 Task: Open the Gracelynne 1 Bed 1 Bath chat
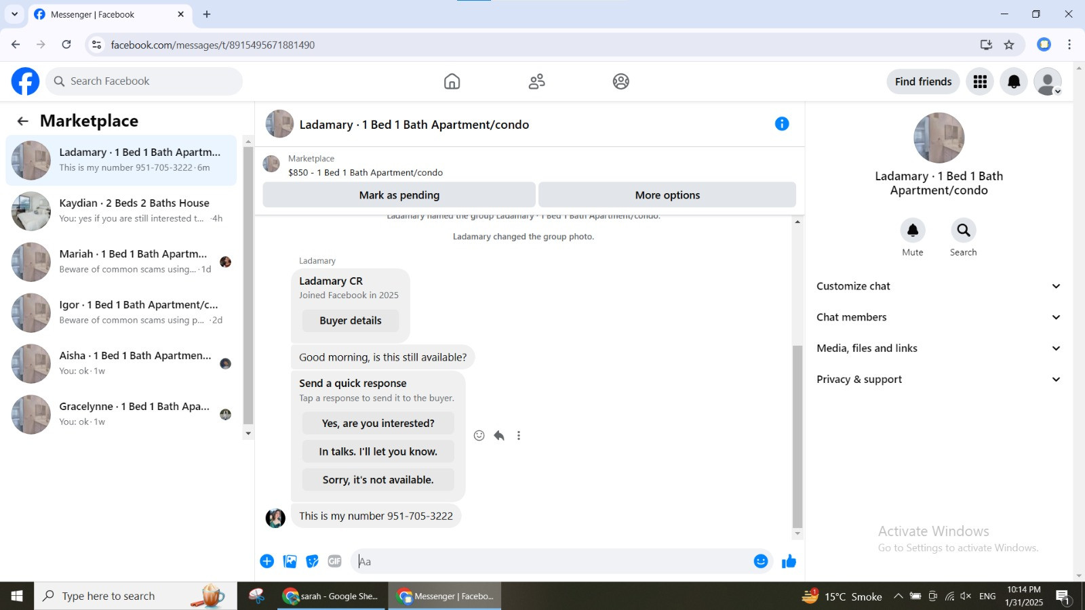coord(121,414)
